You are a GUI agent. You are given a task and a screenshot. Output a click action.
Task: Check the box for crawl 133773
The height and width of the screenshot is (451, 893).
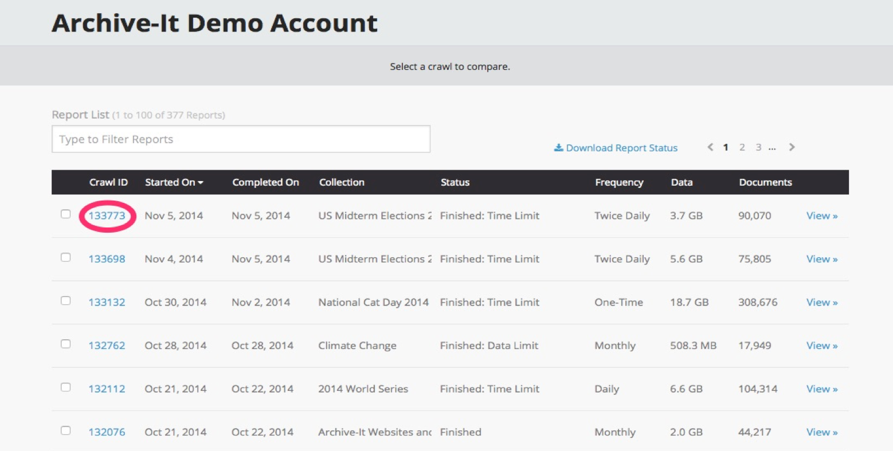(66, 214)
